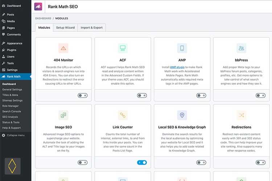
Task: Click the Link Counter chain icon
Action: tap(123, 115)
